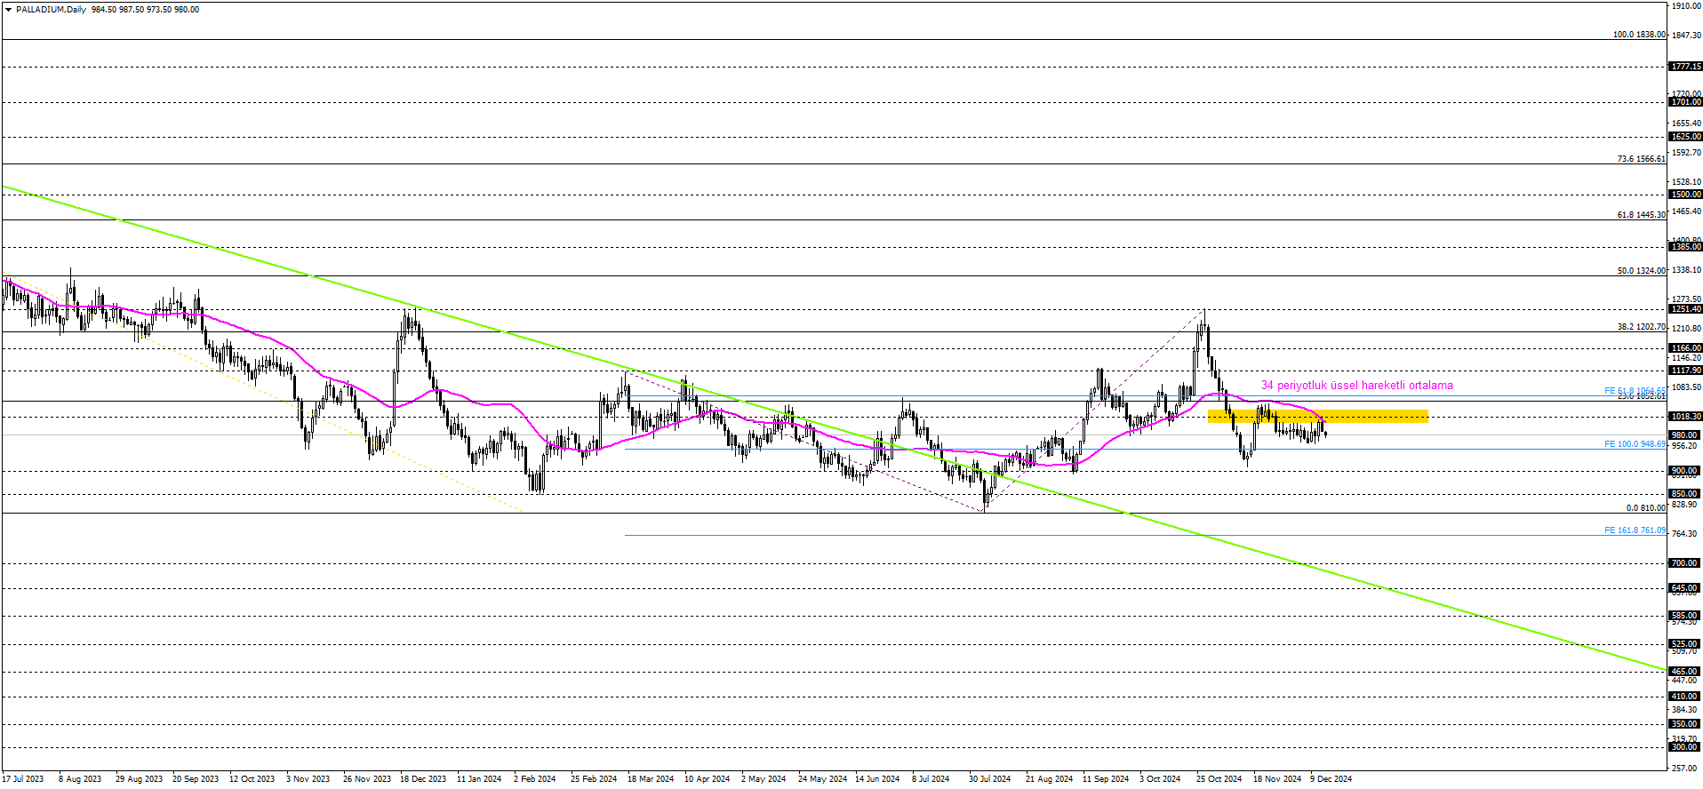The image size is (1703, 789).
Task: Click the '100.0 1838.00' Fibonacci label
Action: (1639, 35)
